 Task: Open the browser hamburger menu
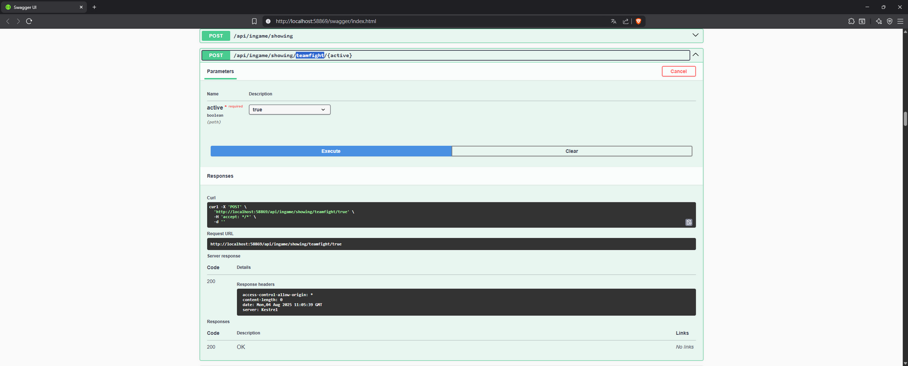tap(900, 21)
